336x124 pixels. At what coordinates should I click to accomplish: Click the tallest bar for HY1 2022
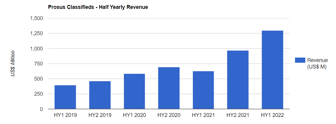(272, 70)
